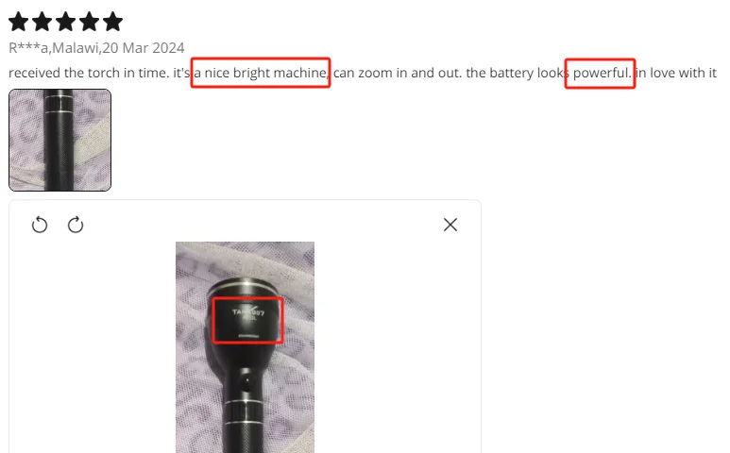Click the flashlight's power button in photo
Screen dimensions: 730x453
pyautogui.click(x=246, y=384)
